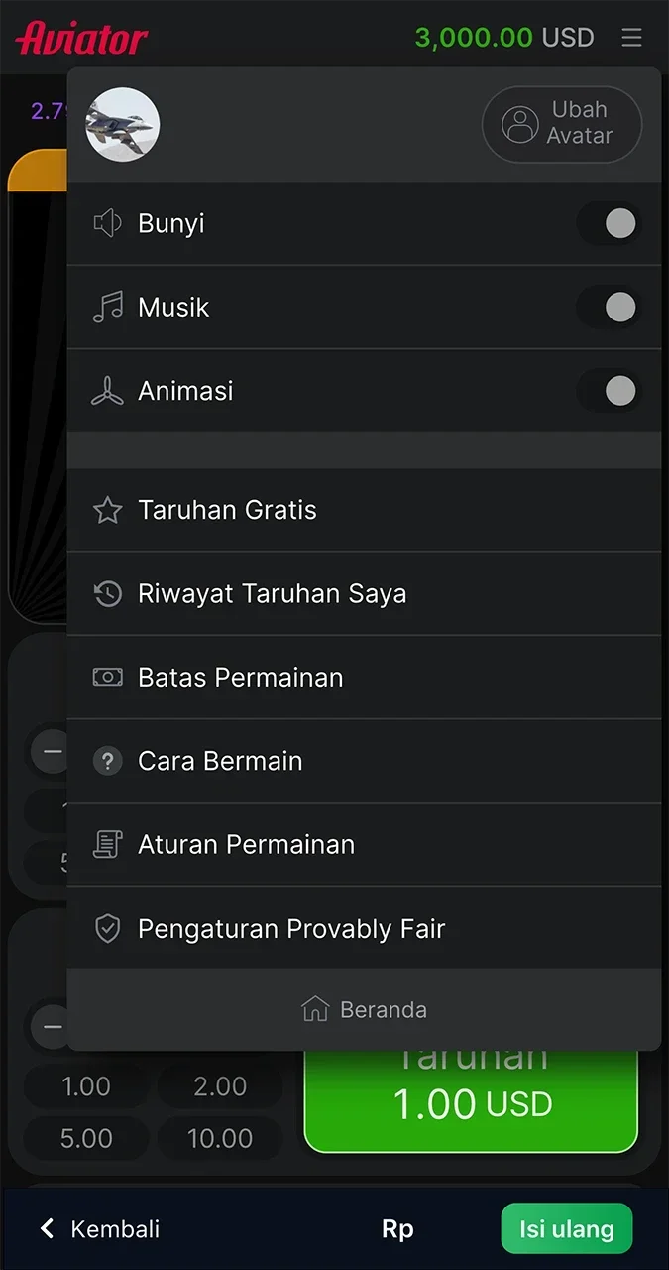669x1270 pixels.
Task: Click the home icon beside Beranda
Action: click(x=314, y=1008)
